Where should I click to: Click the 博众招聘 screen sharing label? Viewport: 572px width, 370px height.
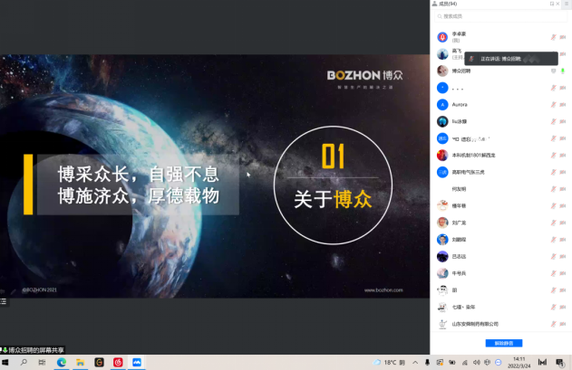pyautogui.click(x=33, y=350)
